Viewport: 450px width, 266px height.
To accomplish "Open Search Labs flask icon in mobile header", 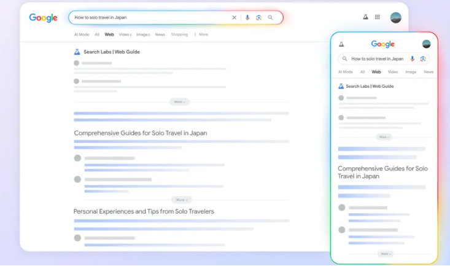I will (341, 44).
